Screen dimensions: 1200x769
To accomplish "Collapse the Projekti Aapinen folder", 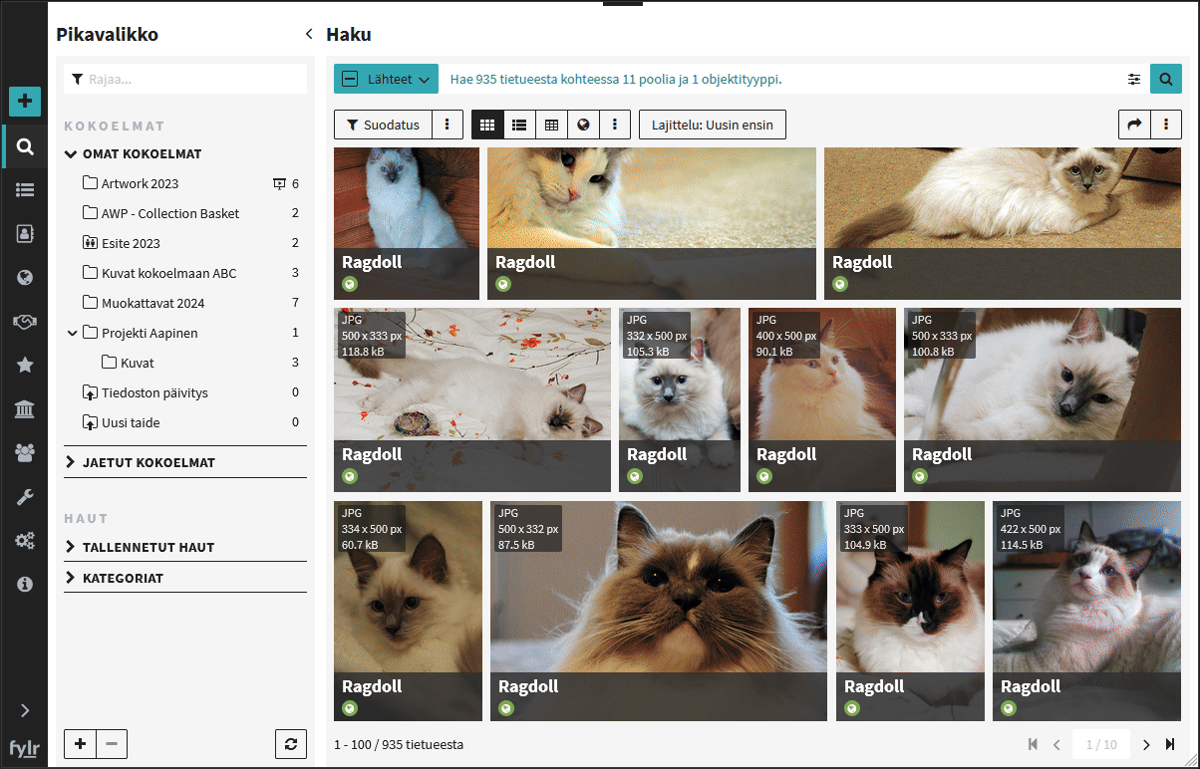I will click(x=72, y=334).
